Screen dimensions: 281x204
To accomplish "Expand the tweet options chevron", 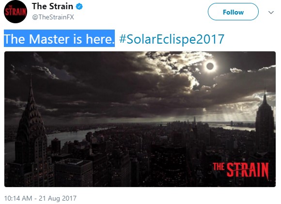I will 271,13.
